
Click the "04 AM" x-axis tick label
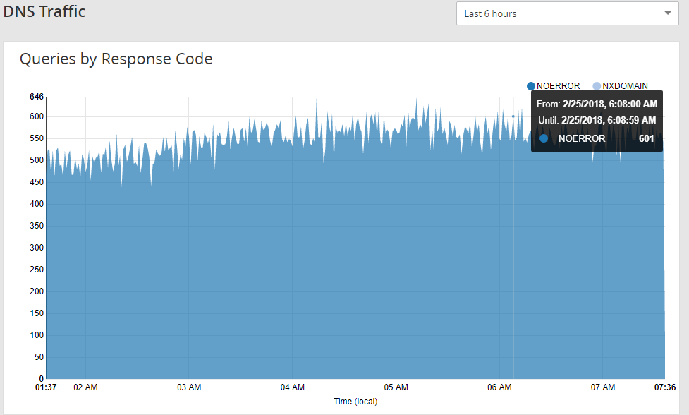pyautogui.click(x=292, y=387)
